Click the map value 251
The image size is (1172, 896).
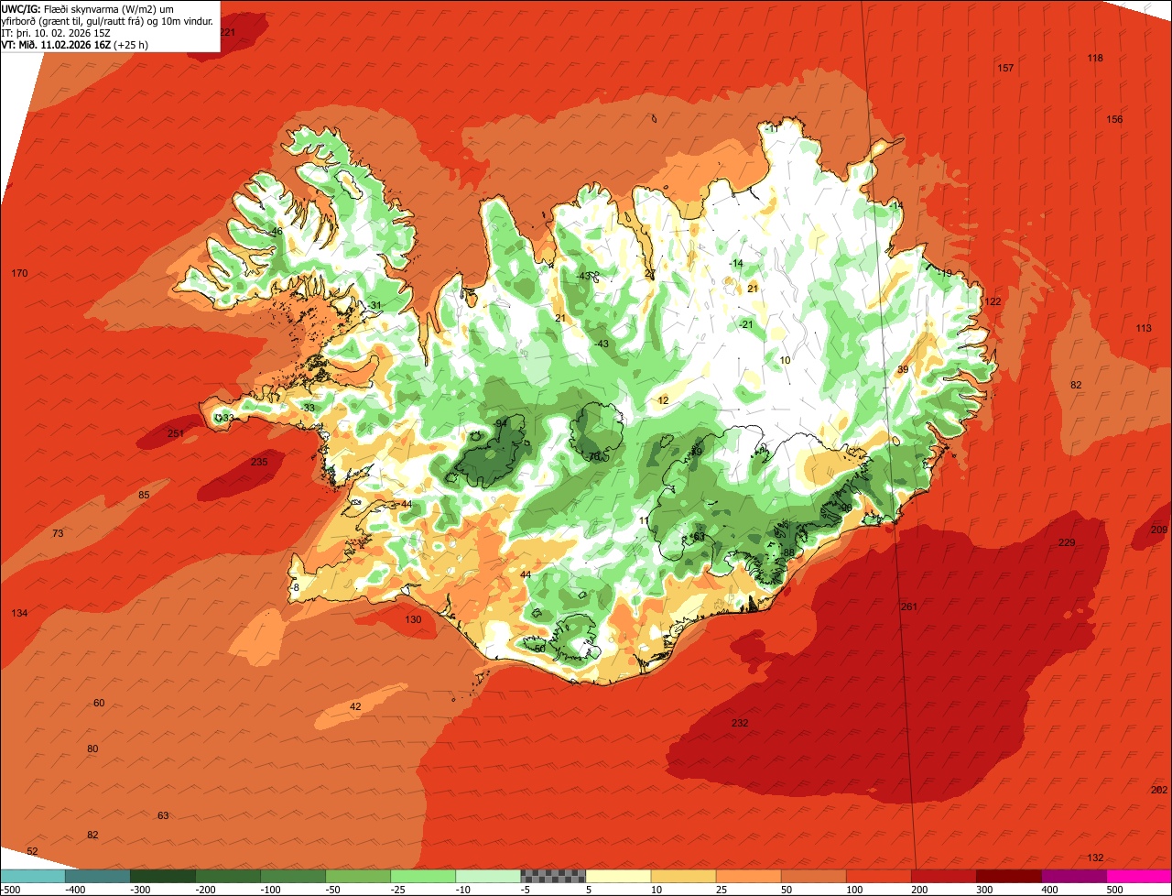coord(176,433)
